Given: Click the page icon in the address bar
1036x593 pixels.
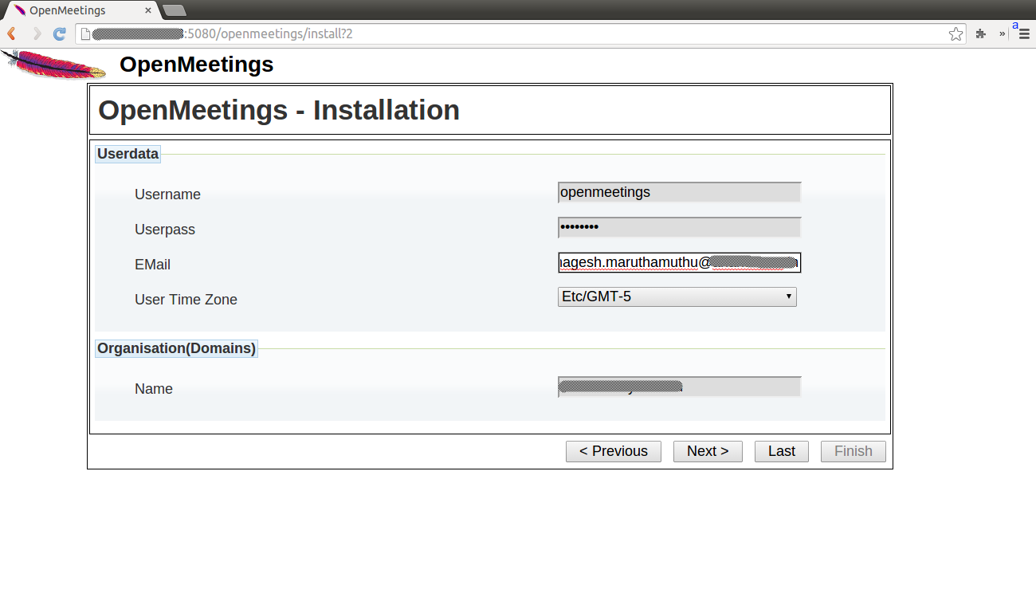Looking at the screenshot, I should [x=85, y=33].
